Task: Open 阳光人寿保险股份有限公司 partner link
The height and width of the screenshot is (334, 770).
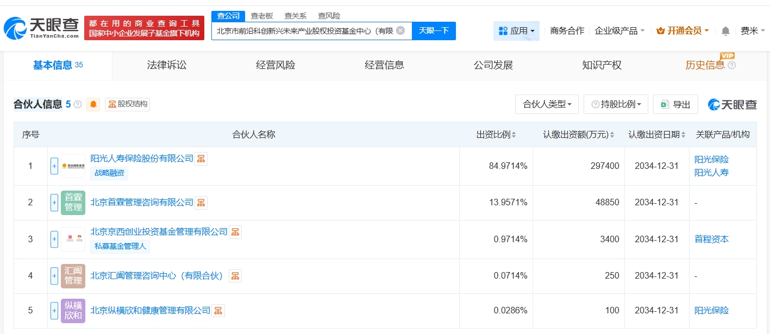Action: (142, 159)
